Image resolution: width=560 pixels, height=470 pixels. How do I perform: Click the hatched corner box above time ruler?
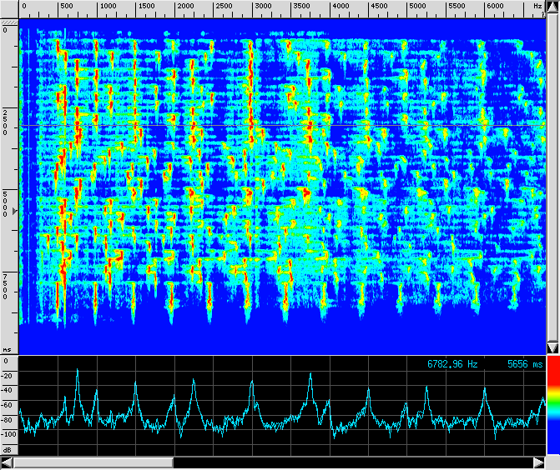(8, 7)
